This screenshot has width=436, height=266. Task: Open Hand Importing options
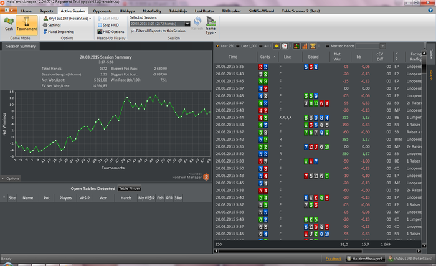tap(59, 32)
